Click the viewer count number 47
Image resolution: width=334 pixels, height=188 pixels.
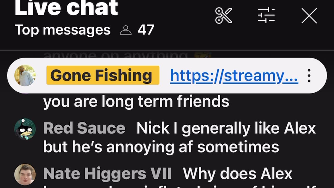(146, 30)
